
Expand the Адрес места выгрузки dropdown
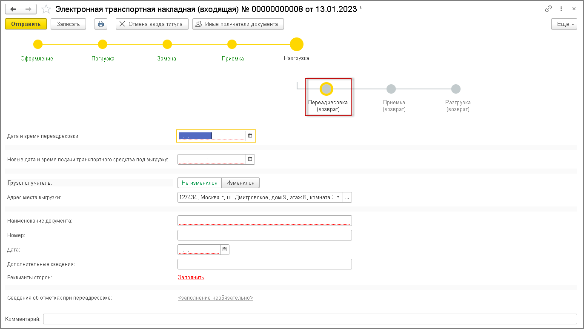[338, 197]
